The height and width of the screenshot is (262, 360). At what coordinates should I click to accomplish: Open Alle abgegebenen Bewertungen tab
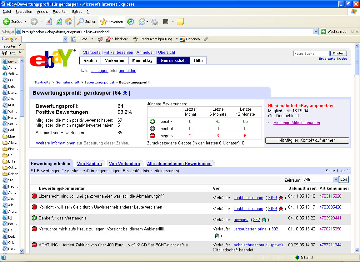tap(179, 164)
